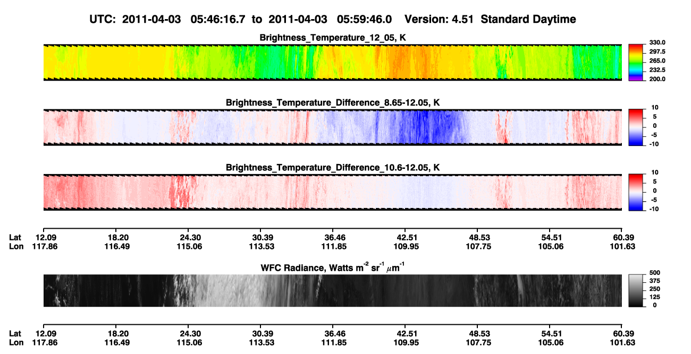
Task: Click latitude '12.09' above the WFC Radiance title
Action: point(46,237)
